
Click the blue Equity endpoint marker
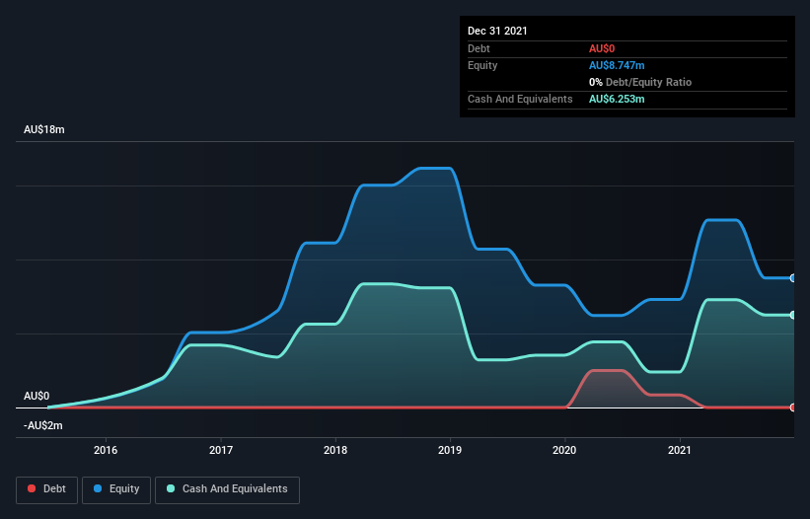coord(793,278)
